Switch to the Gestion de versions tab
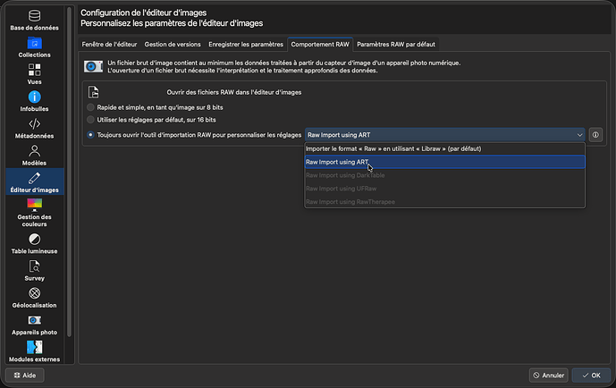Image resolution: width=616 pixels, height=388 pixels. (173, 45)
